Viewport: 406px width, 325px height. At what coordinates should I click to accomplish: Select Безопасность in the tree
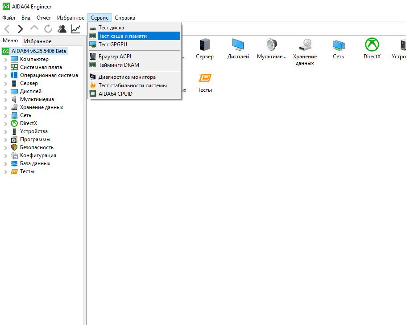(37, 147)
